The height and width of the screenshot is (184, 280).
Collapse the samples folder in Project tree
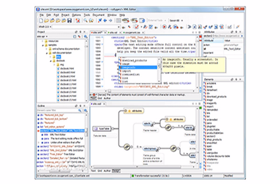pyautogui.click(x=42, y=45)
